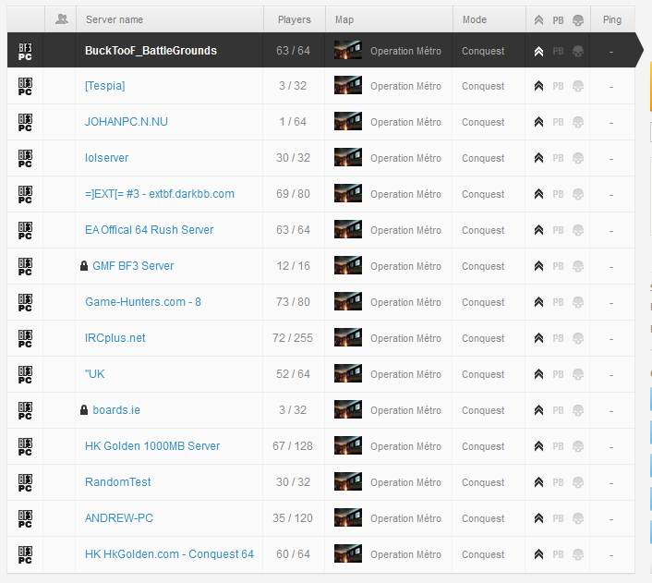
Task: Click the PB PunkBuster header icon
Action: [x=558, y=19]
